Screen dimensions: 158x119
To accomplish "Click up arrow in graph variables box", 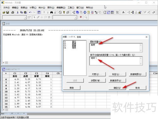I will pyautogui.click(x=141, y=45).
